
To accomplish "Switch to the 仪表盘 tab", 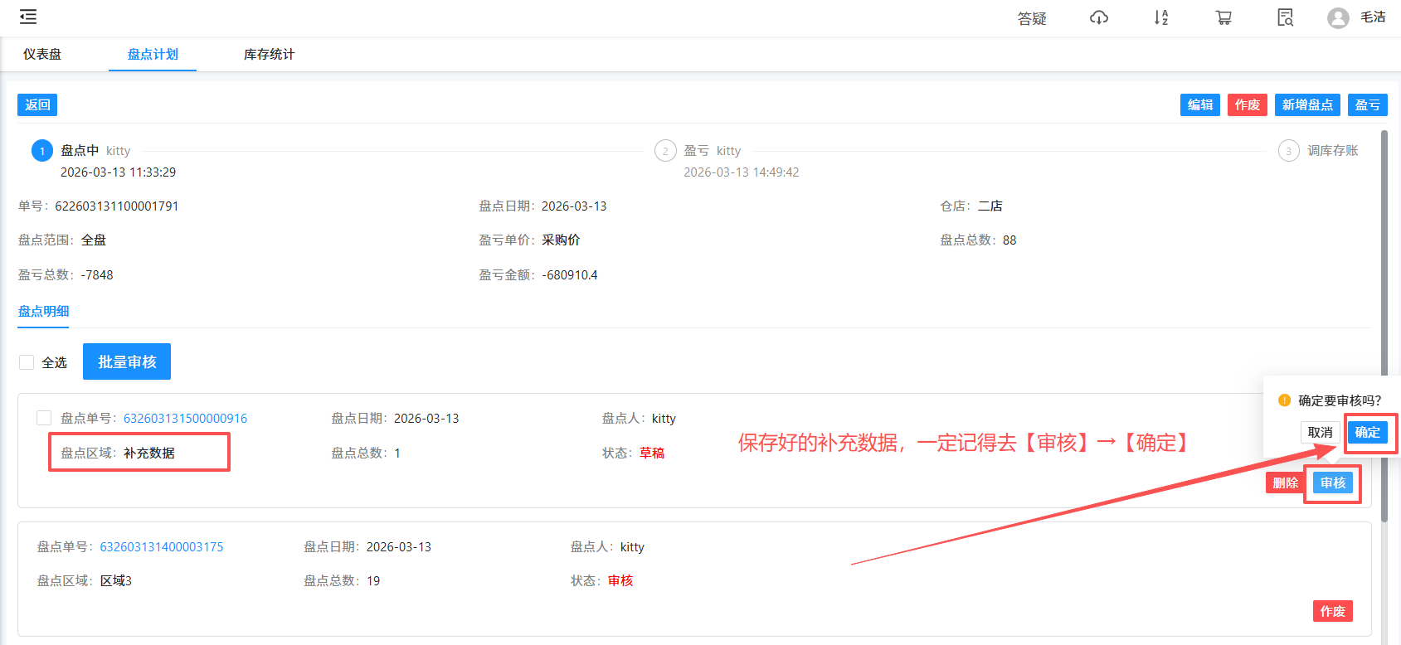I will [x=42, y=55].
